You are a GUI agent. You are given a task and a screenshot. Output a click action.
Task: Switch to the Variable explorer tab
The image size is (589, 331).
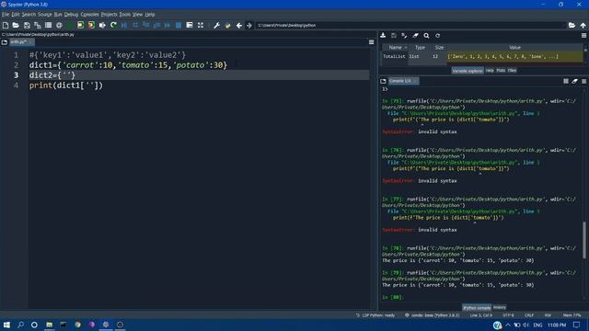[x=468, y=71]
